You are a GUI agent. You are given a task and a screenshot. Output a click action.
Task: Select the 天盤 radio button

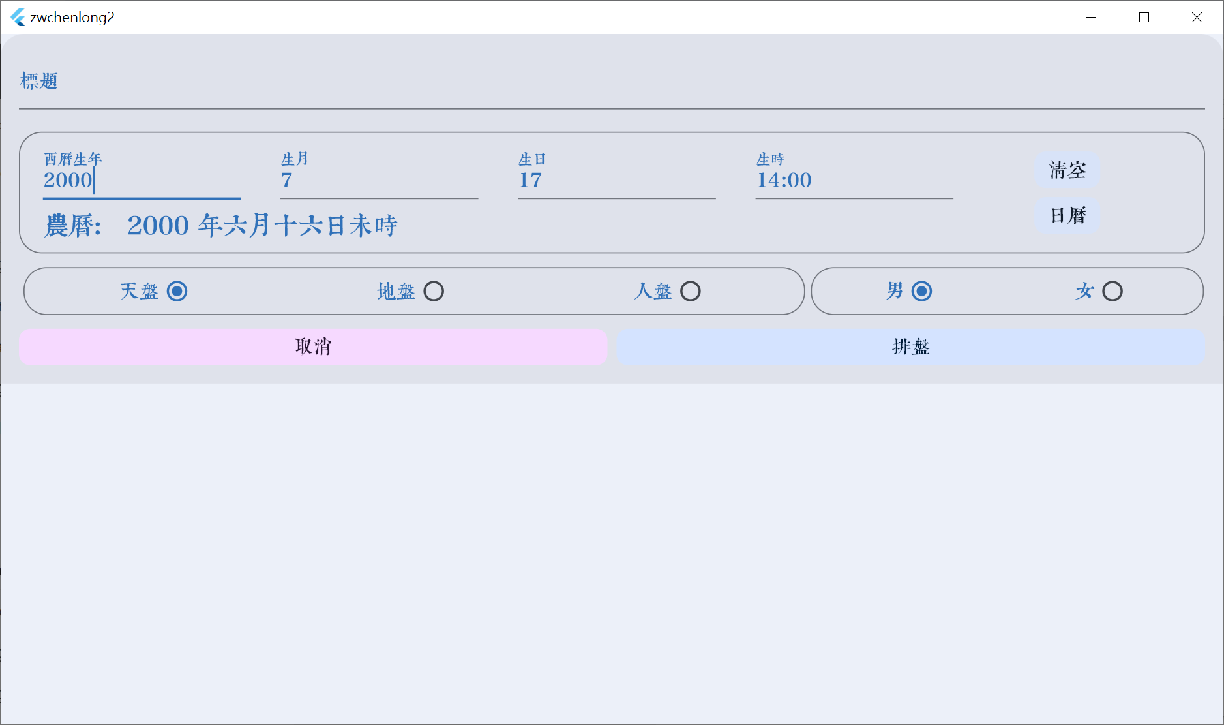(x=177, y=291)
